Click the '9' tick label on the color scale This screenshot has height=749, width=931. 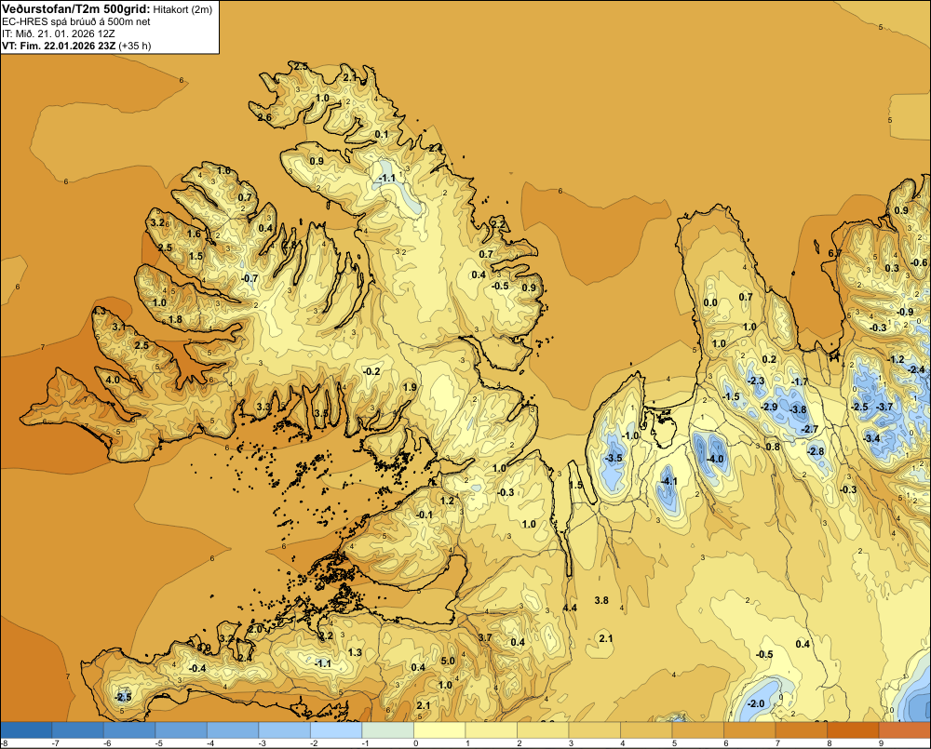pyautogui.click(x=881, y=743)
